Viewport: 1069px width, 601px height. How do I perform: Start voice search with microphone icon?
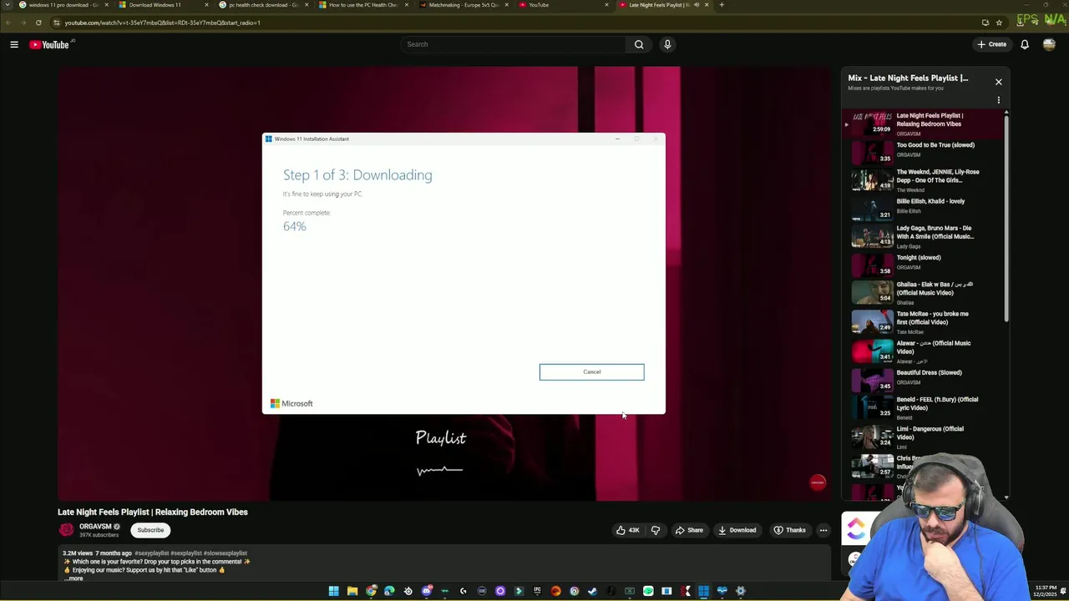tap(667, 44)
